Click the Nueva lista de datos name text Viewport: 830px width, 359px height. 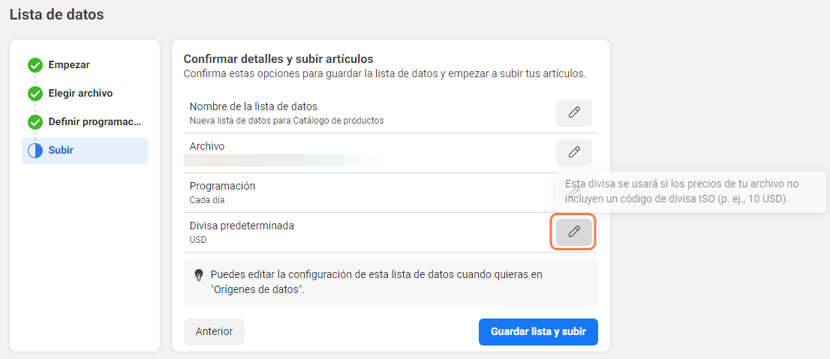287,121
